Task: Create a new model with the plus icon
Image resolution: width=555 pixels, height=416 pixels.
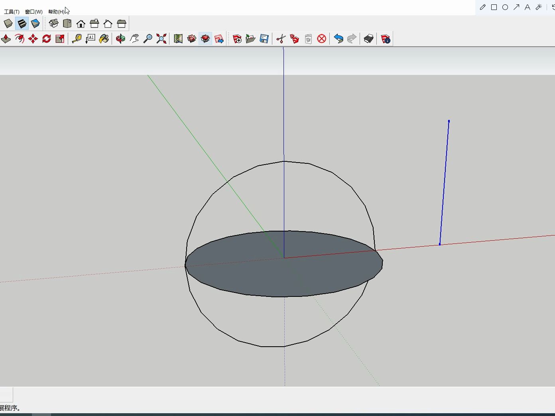Action: [237, 39]
